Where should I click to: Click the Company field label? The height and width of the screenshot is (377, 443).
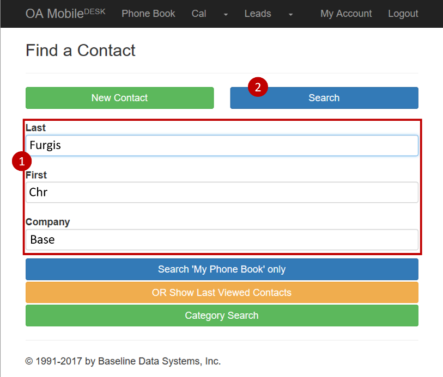pos(48,222)
